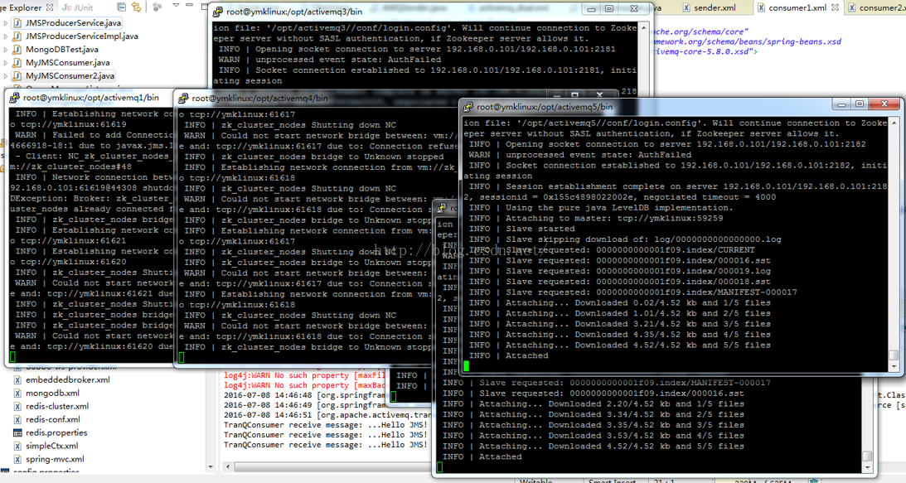Select redis.properties in the tree
The image size is (906, 483).
[x=56, y=433]
